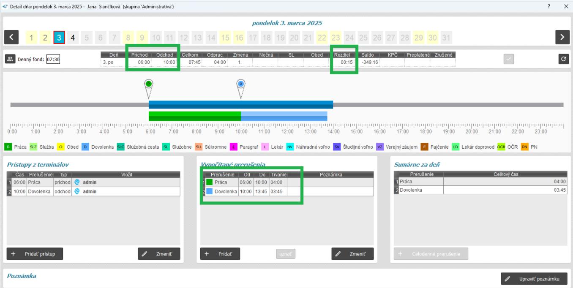Click the green arrival pin on timeline
573x288 pixels.
pyautogui.click(x=149, y=84)
